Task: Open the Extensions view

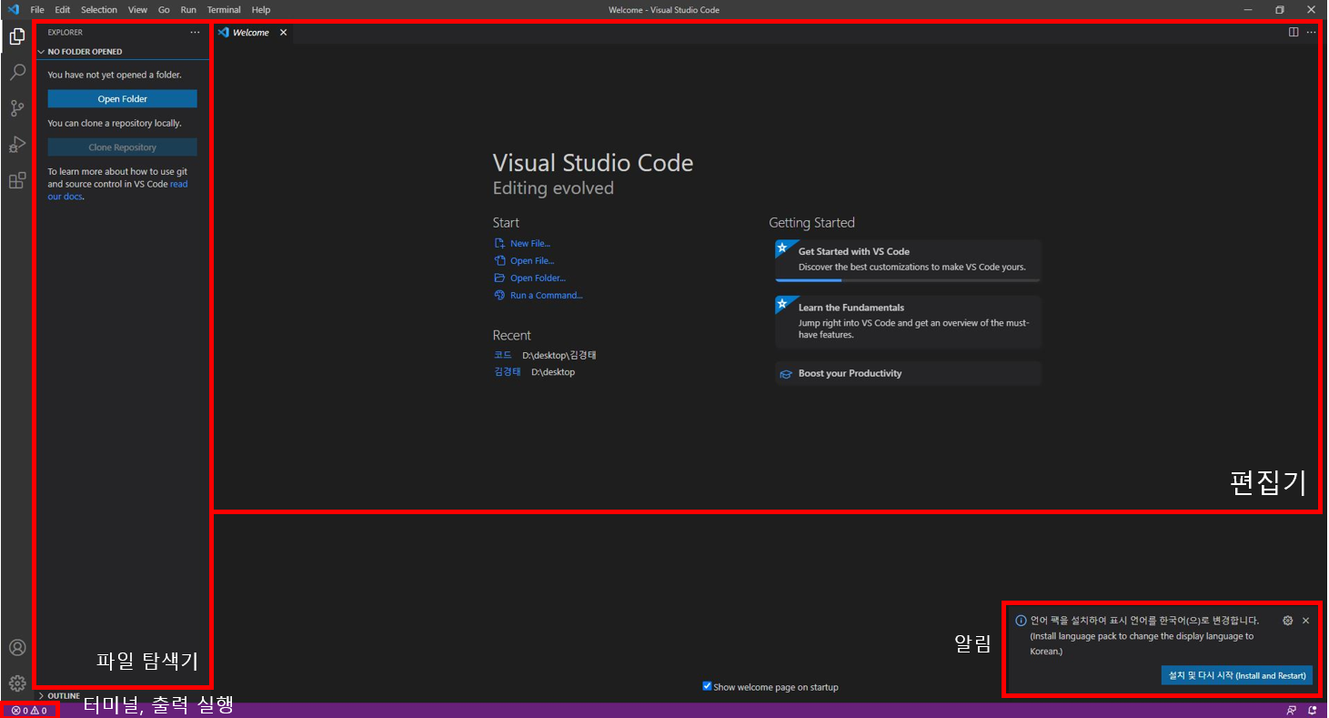Action: point(16,180)
